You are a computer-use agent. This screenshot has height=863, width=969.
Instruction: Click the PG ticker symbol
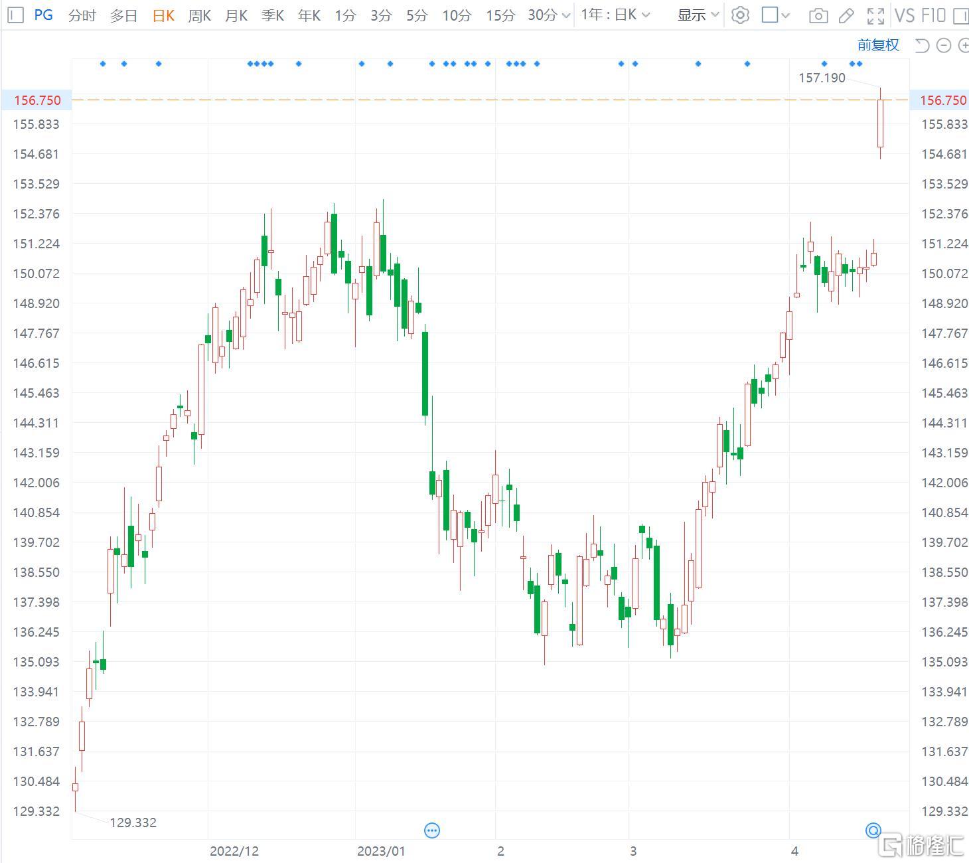[44, 15]
